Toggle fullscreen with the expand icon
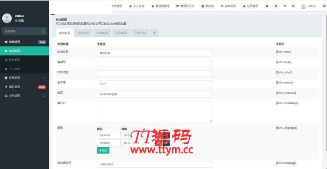This screenshot has height=169, width=327. (293, 6)
